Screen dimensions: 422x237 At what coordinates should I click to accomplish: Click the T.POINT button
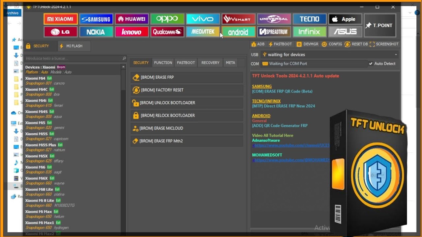click(x=380, y=25)
